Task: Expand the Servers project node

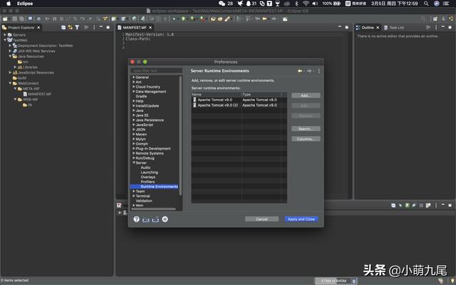Action: click(x=5, y=35)
